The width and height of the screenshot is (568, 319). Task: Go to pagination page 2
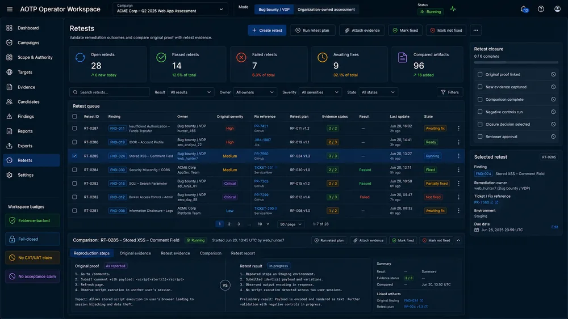229,224
